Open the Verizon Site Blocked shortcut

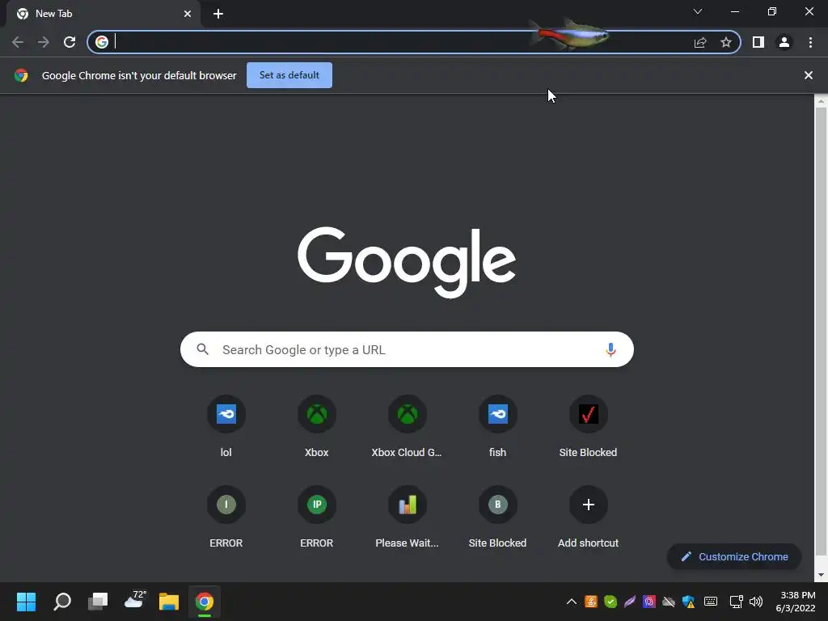589,427
